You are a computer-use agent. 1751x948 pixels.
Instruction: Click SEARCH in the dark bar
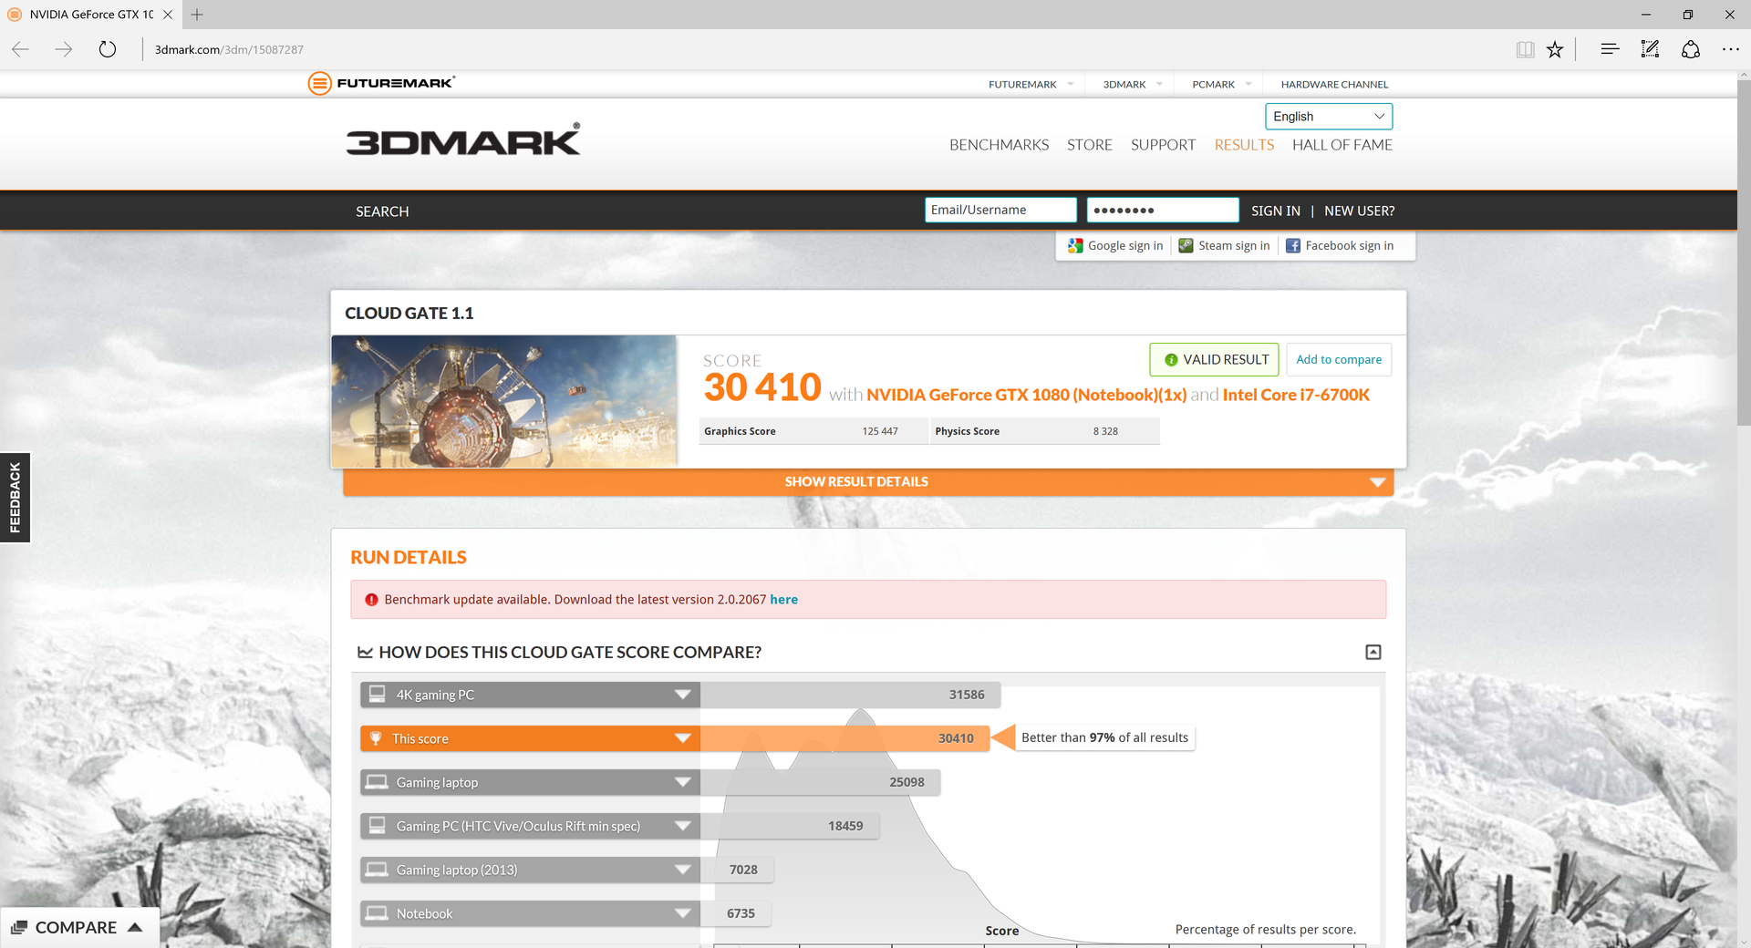(x=382, y=211)
